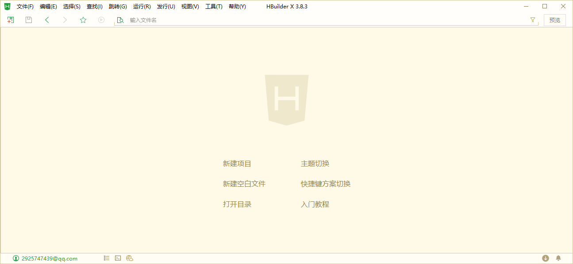Click the back navigation arrow icon
The height and width of the screenshot is (264, 573).
pos(47,20)
